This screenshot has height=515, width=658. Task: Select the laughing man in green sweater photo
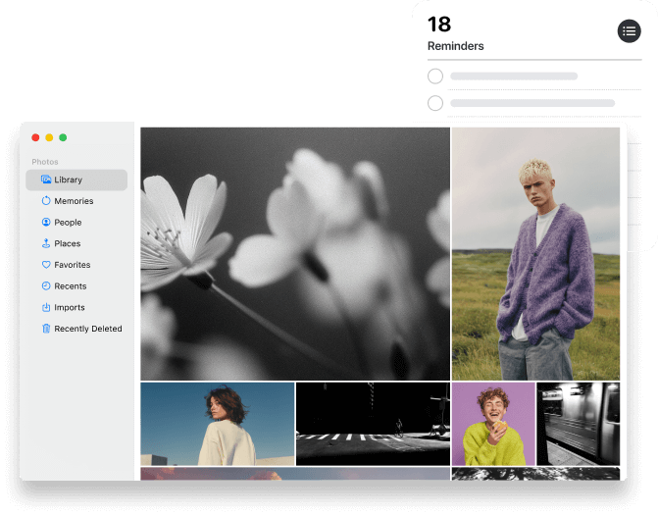click(x=493, y=424)
